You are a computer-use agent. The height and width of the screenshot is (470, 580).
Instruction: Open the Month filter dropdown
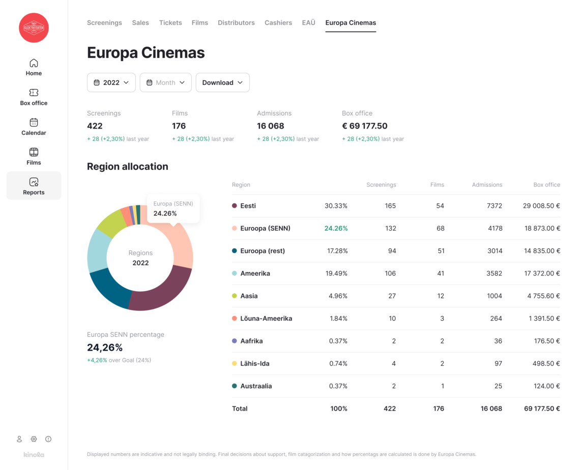(165, 82)
